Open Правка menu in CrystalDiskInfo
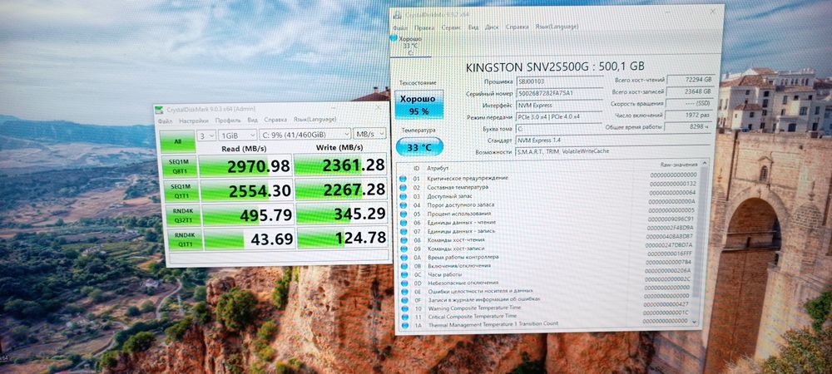The image size is (832, 374). point(424,27)
